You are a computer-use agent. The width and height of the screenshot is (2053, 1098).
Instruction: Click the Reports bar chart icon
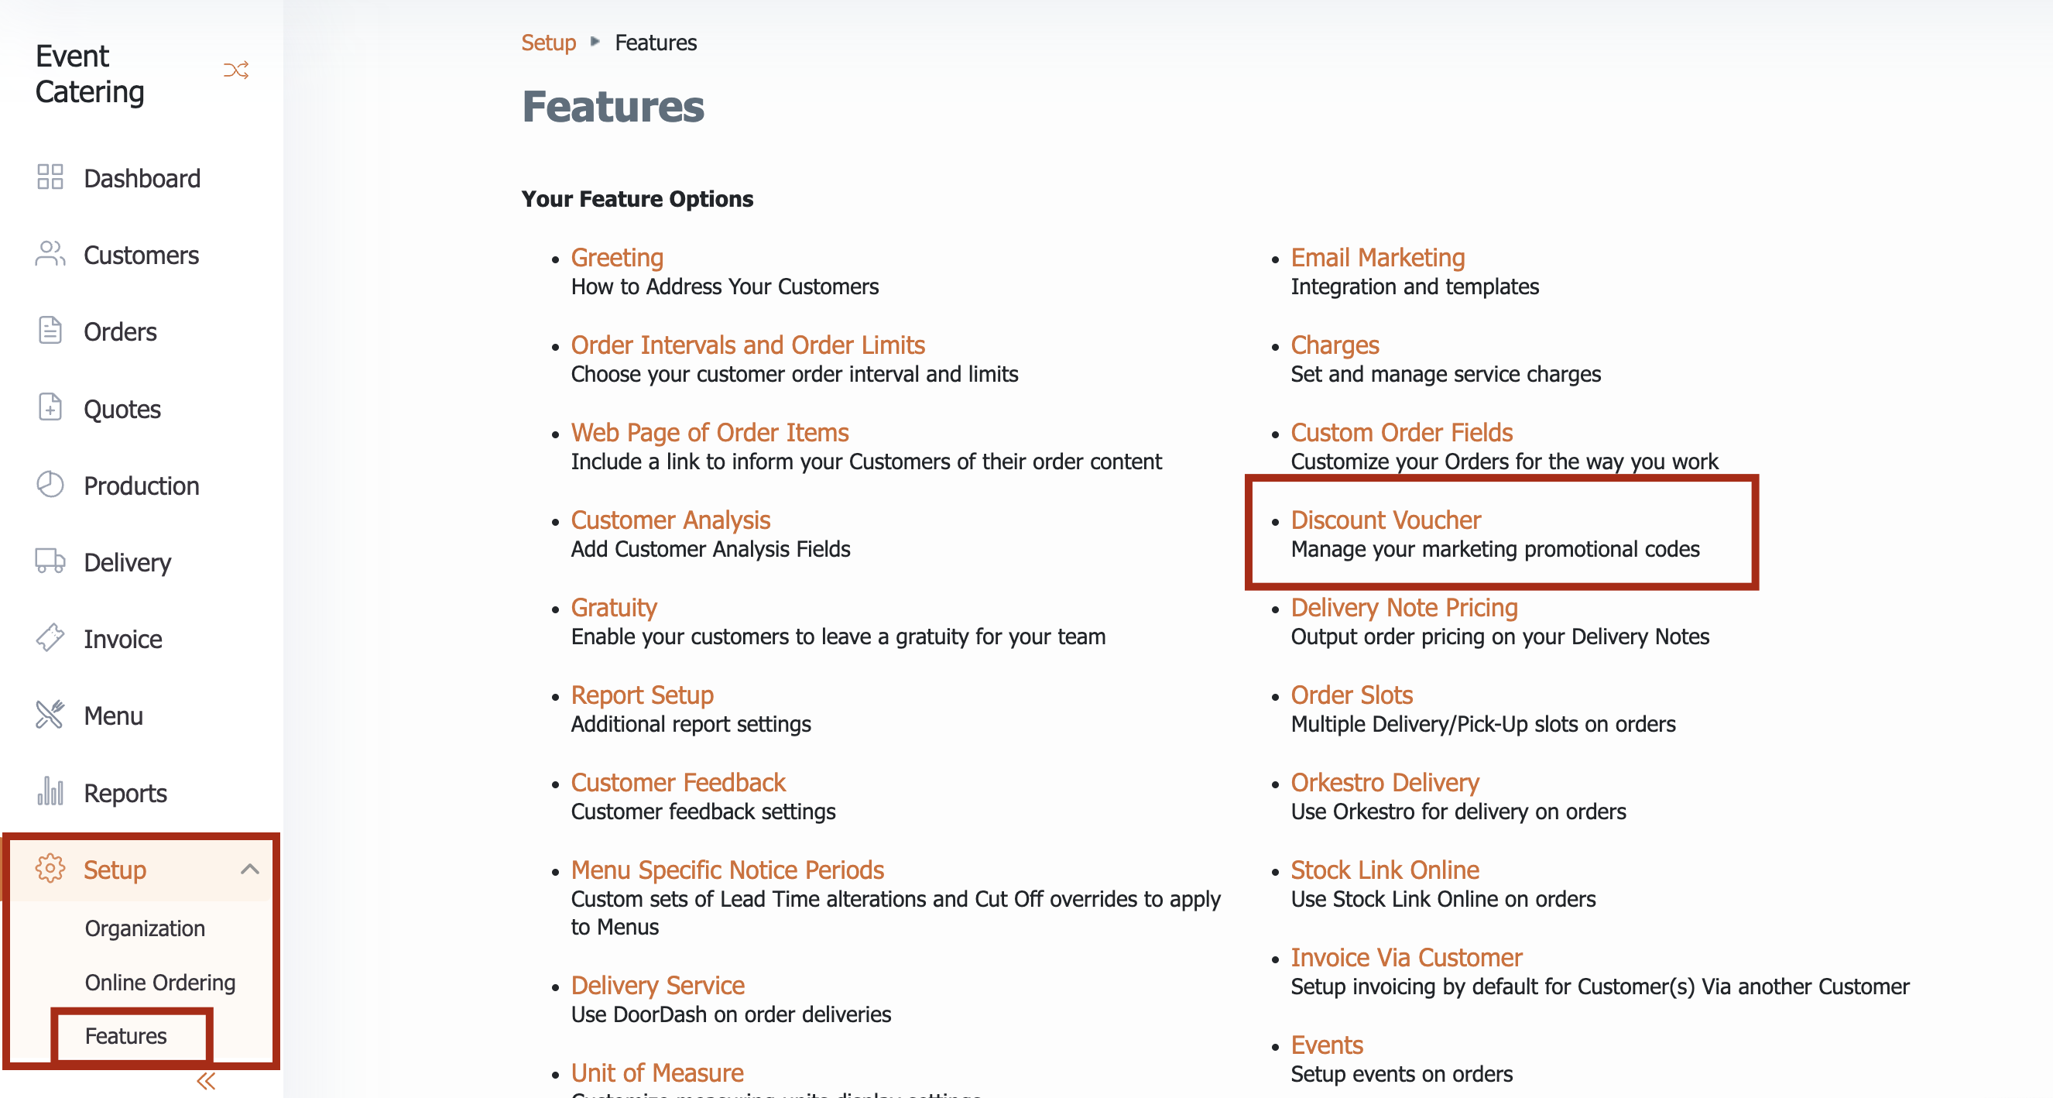coord(50,792)
